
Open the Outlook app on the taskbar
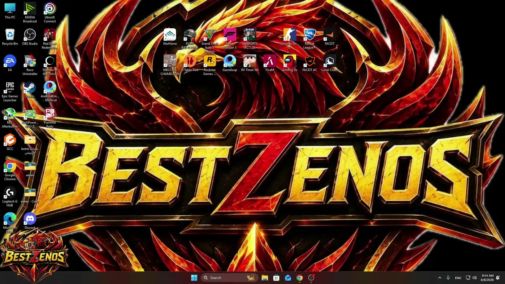(288, 278)
